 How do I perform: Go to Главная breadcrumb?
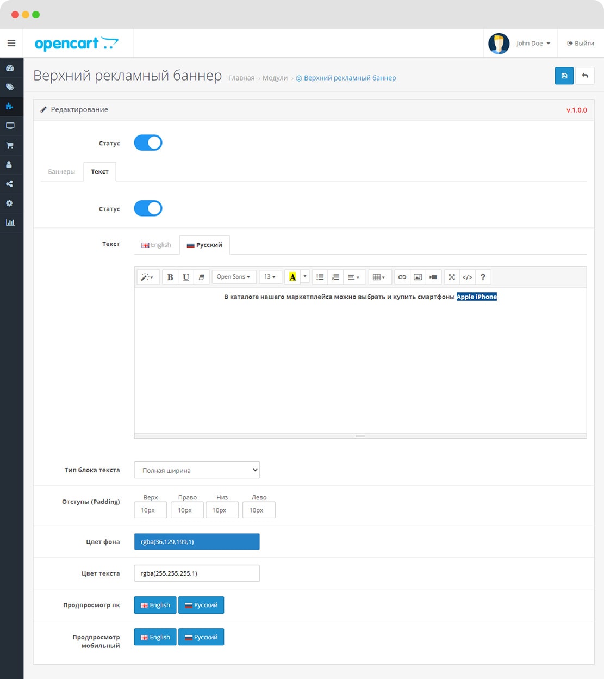(241, 78)
